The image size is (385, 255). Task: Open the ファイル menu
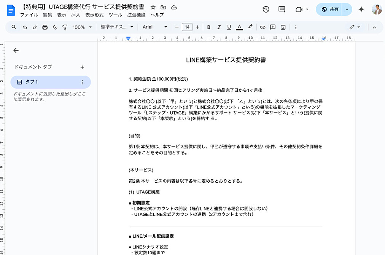[29, 15]
